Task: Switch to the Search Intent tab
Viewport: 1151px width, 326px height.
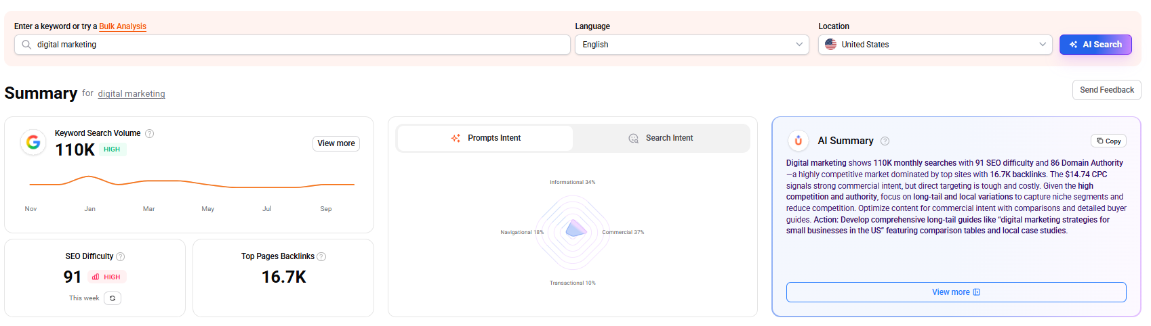Action: coord(661,138)
